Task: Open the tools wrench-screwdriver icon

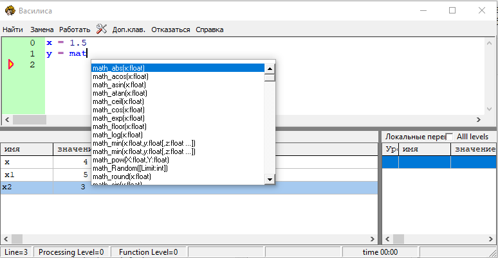Action: pyautogui.click(x=102, y=29)
